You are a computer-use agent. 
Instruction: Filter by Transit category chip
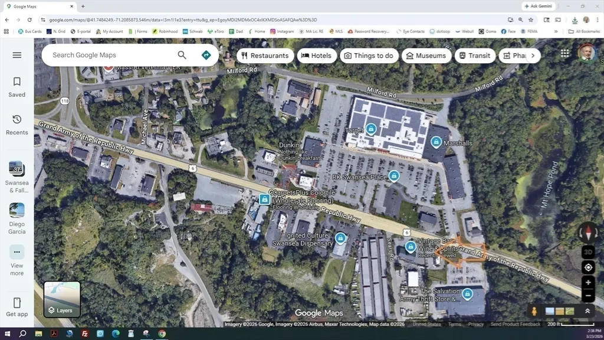coord(475,55)
